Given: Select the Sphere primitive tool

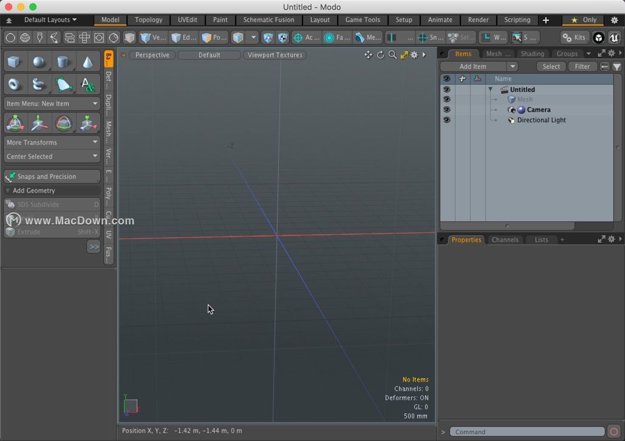Looking at the screenshot, I should coord(39,62).
